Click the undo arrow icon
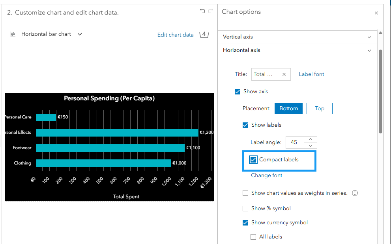The image size is (391, 244). (x=202, y=11)
